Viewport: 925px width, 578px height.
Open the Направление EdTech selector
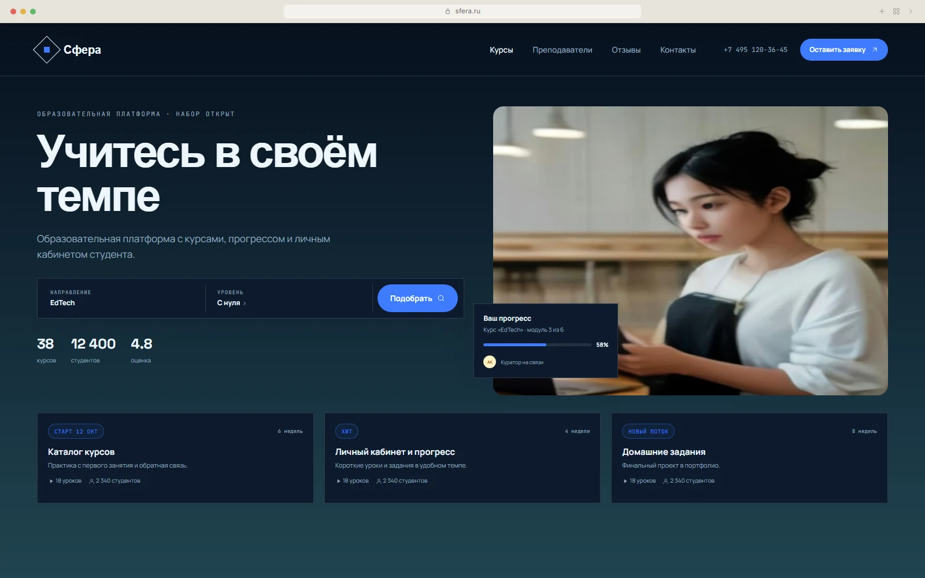pyautogui.click(x=121, y=298)
